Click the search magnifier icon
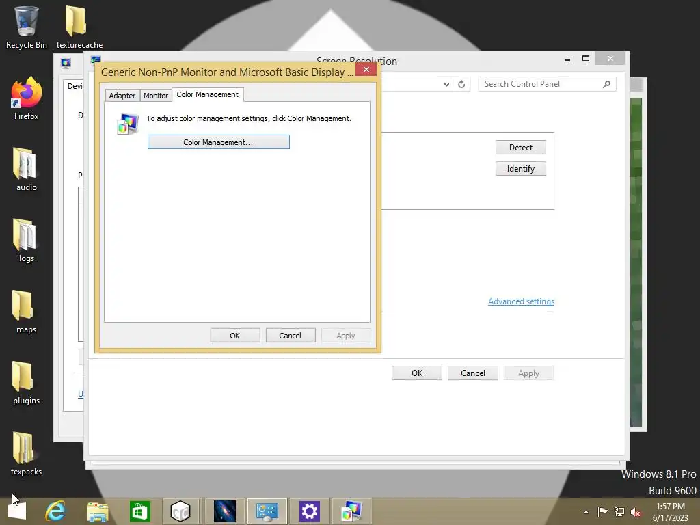700x525 pixels. [x=606, y=84]
